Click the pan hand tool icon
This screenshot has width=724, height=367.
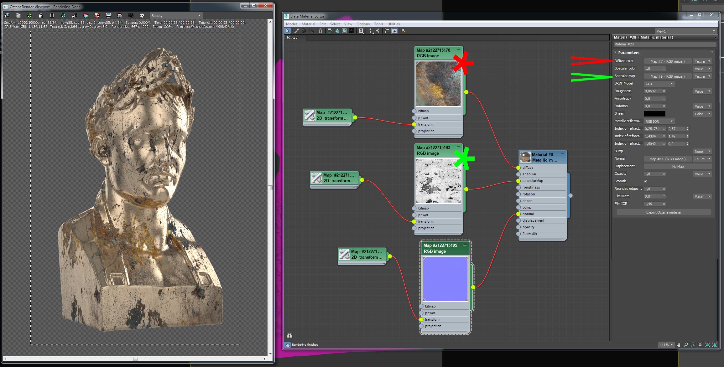tap(679, 345)
